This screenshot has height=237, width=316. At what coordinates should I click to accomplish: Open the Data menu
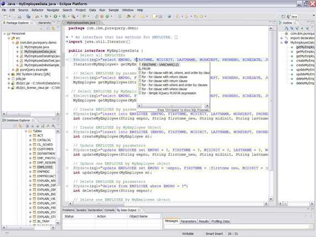(92, 10)
